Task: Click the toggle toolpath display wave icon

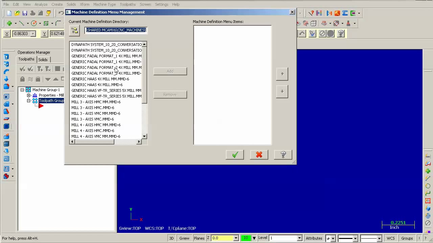Action: [30, 79]
